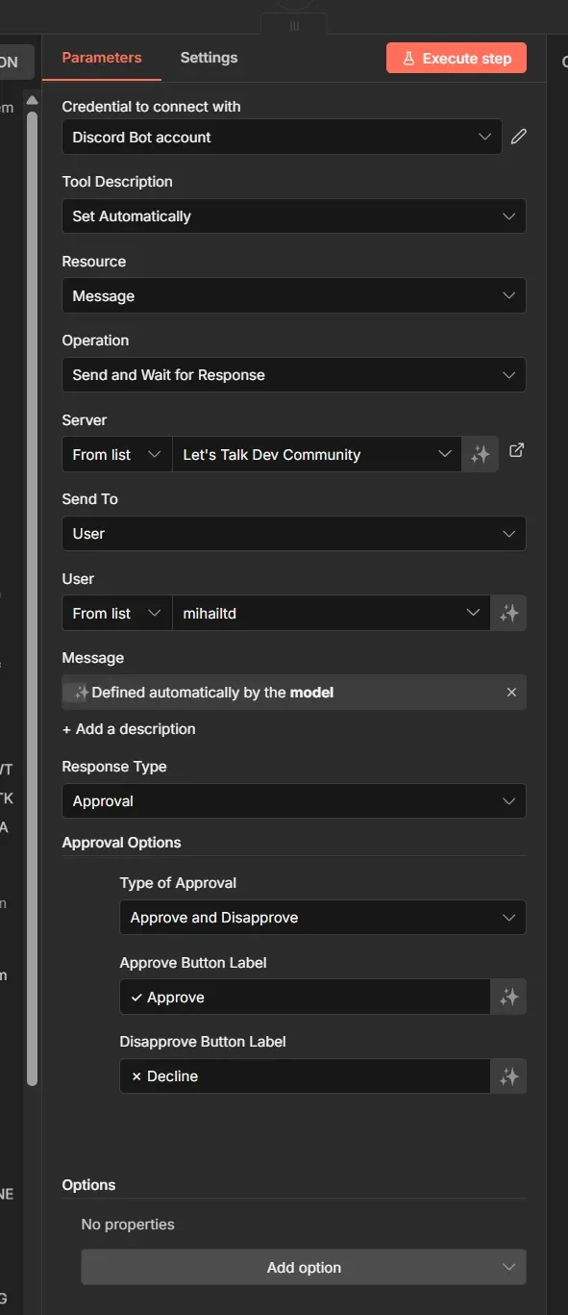The height and width of the screenshot is (1315, 568).
Task: Open the Type of Approval dropdown
Action: tap(322, 917)
